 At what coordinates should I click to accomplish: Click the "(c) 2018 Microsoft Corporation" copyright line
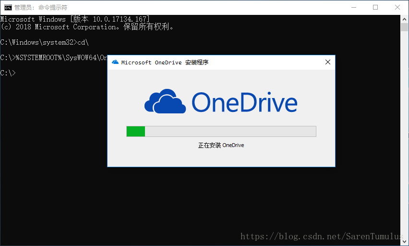87,27
